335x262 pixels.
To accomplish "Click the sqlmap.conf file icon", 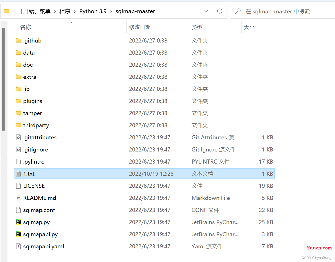I will coord(19,210).
